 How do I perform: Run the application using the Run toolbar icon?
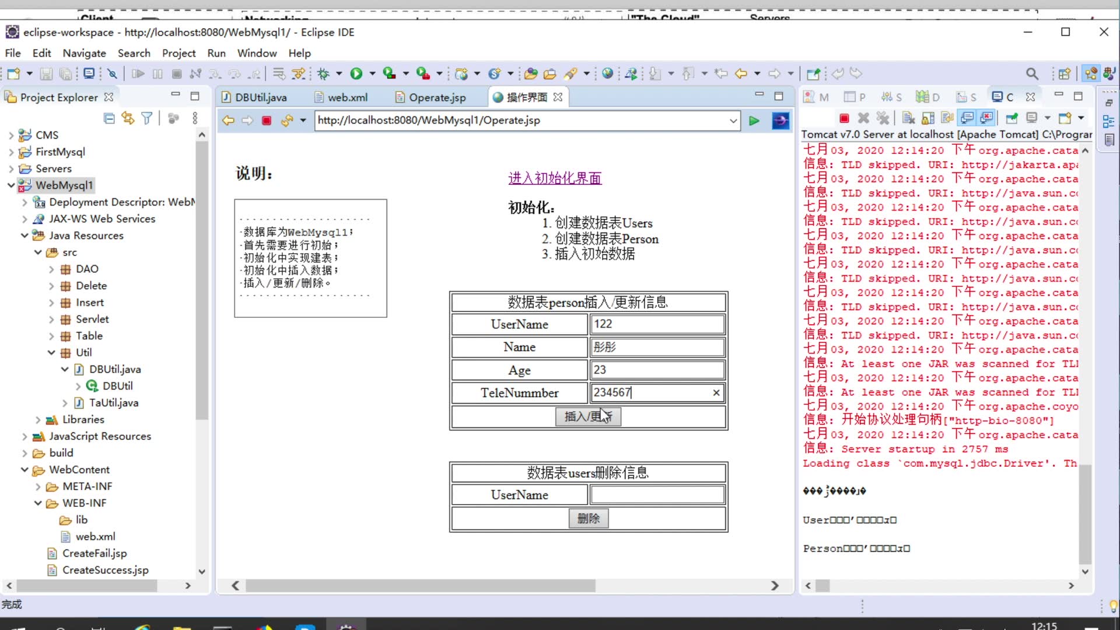coord(358,73)
